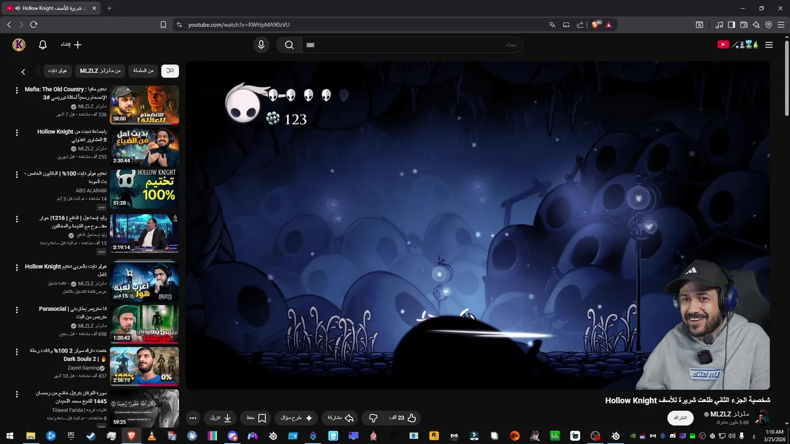This screenshot has height=444, width=790.
Task: Click the Create plus button
Action: (71, 44)
